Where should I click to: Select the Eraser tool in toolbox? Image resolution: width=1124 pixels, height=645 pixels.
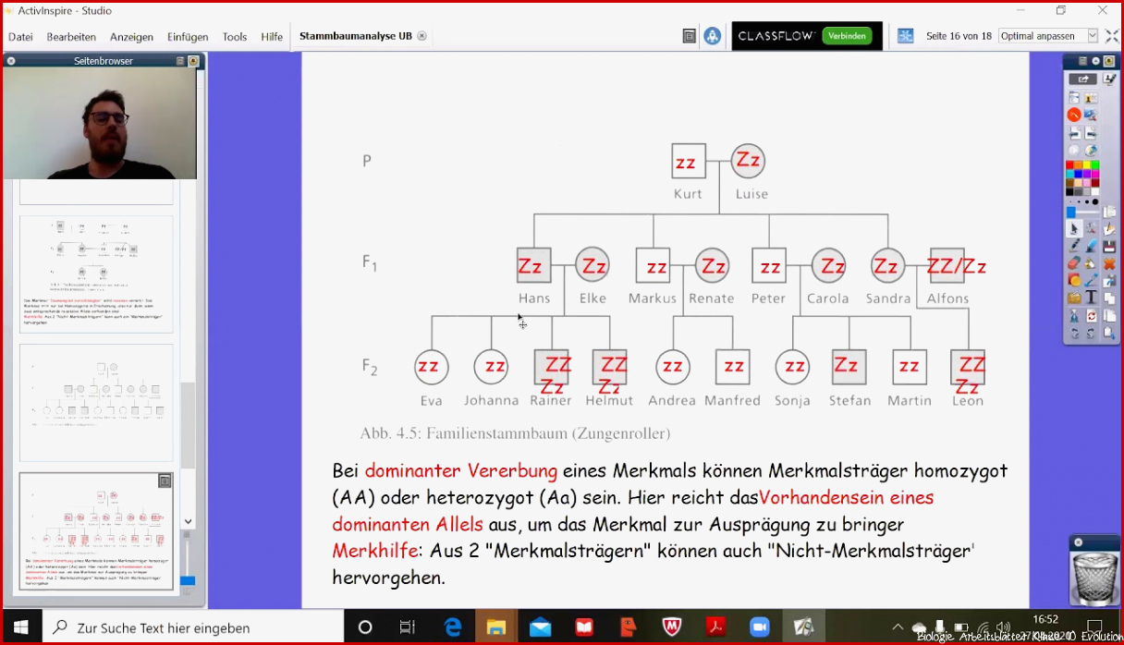coord(1074,262)
